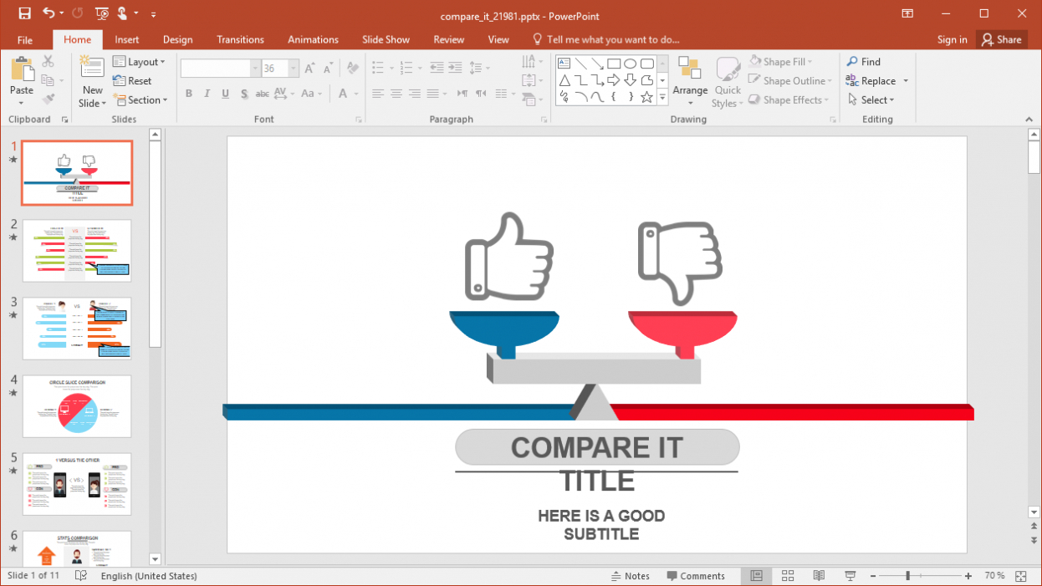
Task: Toggle Strikethrough formatting
Action: point(263,94)
